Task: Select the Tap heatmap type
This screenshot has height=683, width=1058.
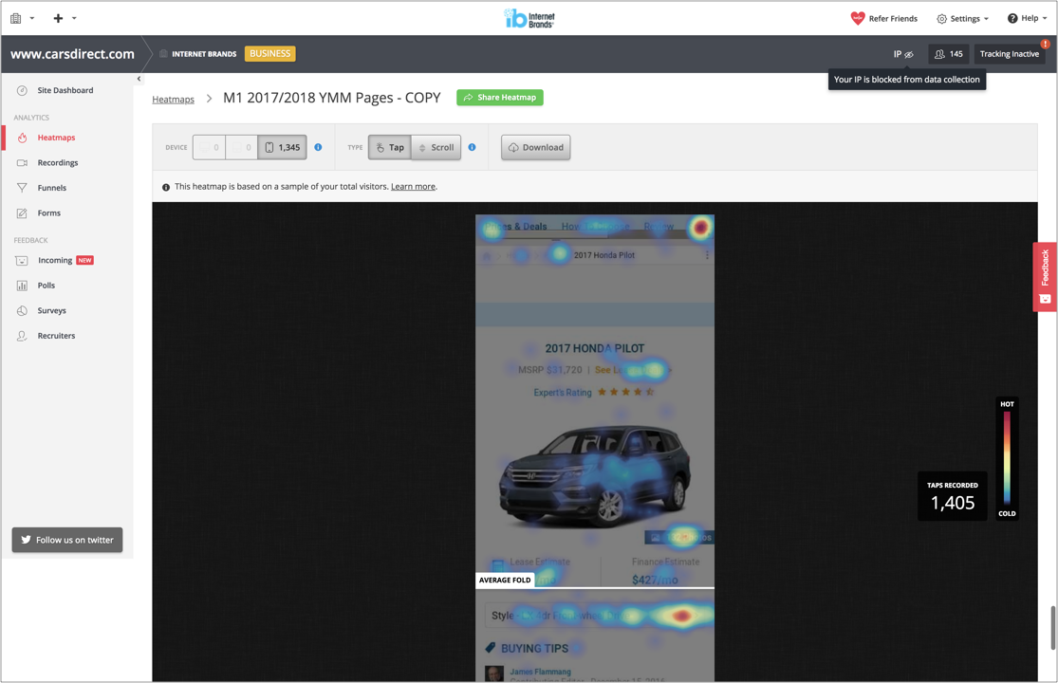Action: [x=390, y=147]
